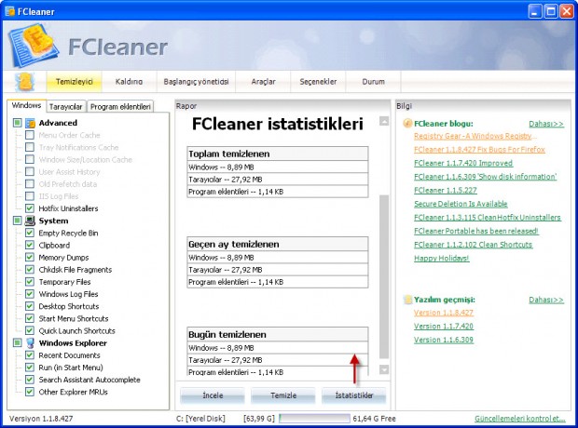
Task: Click the report vertical scrollbar thumb
Action: pyautogui.click(x=384, y=276)
